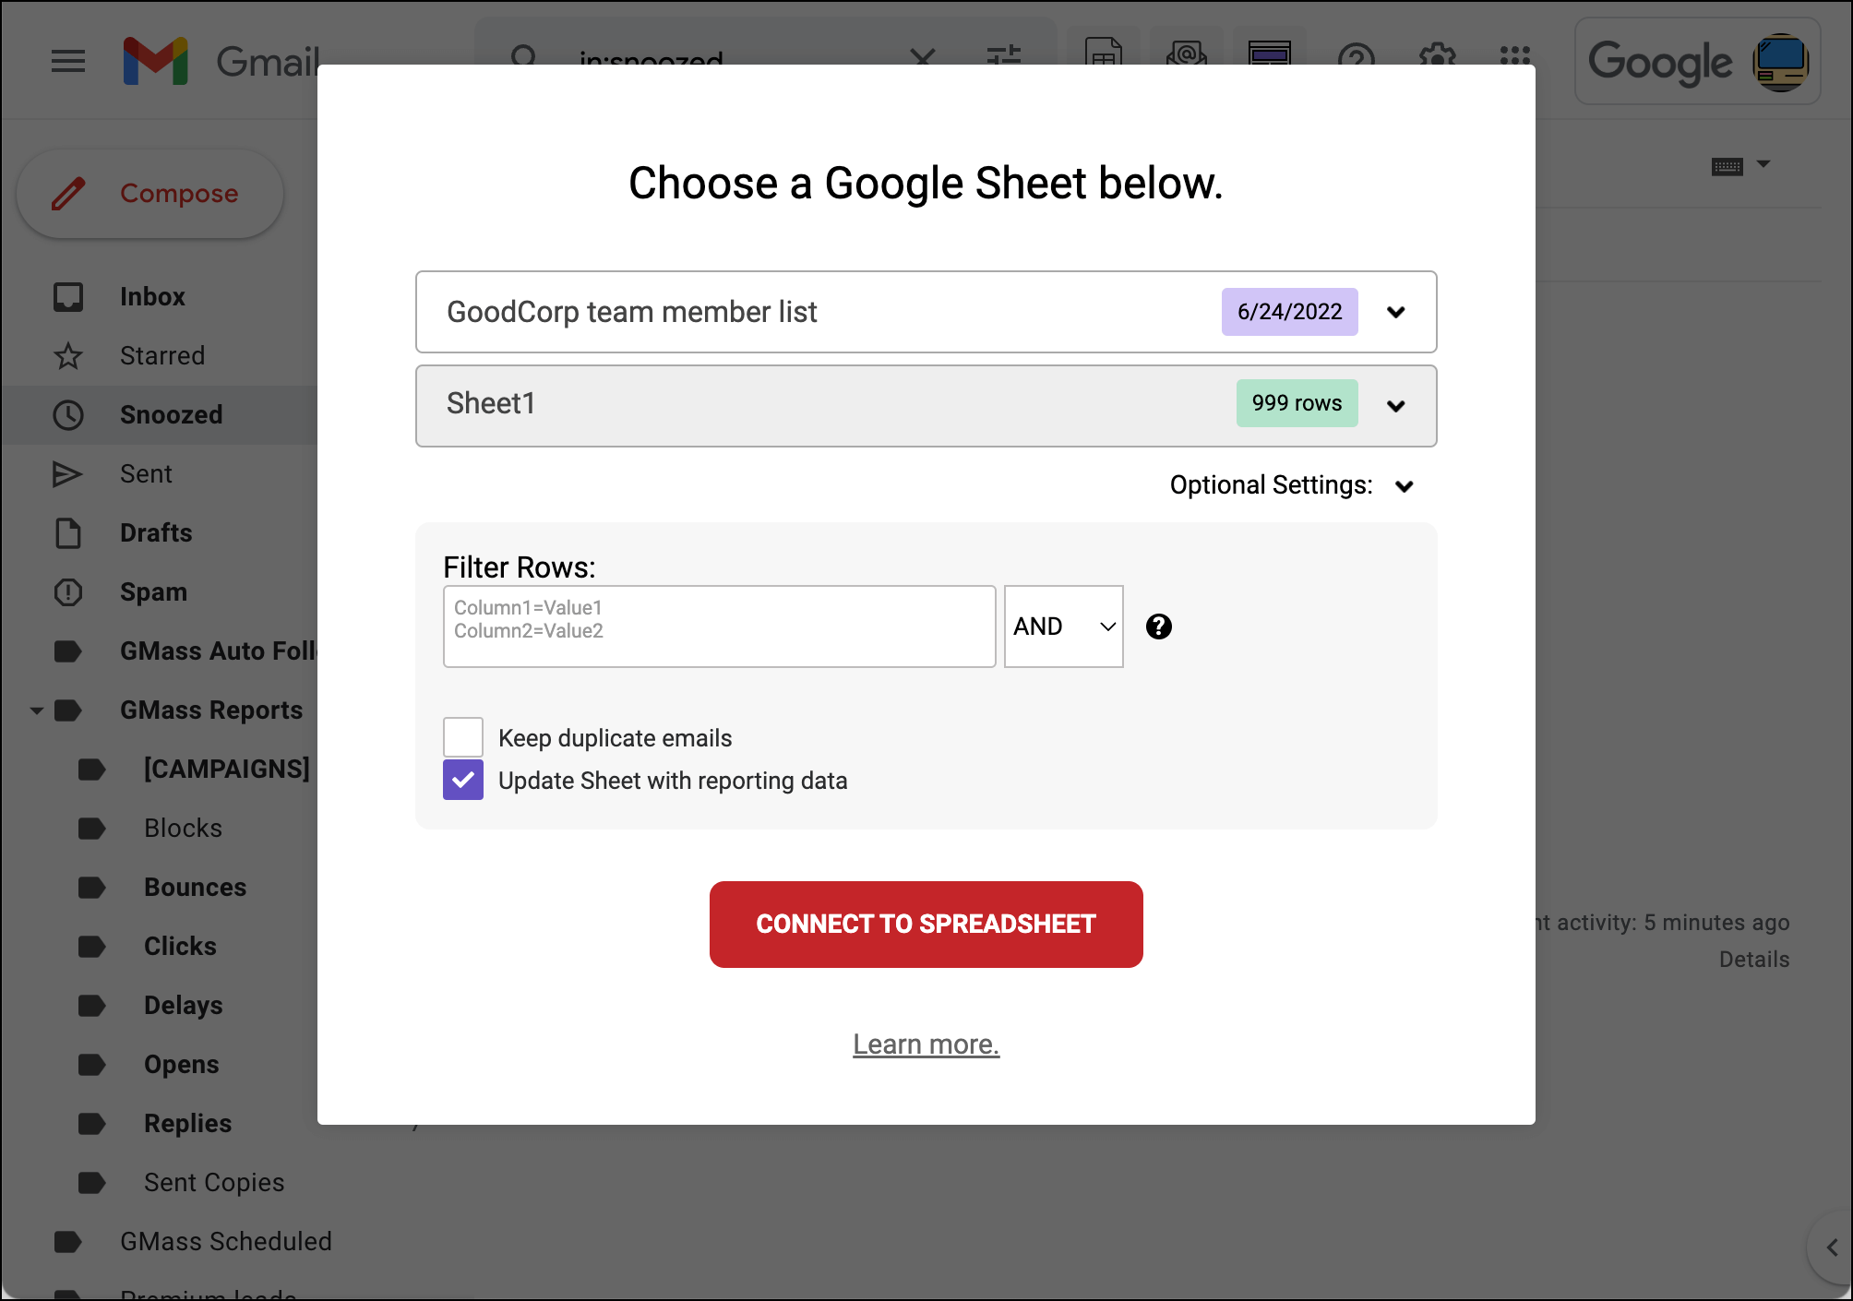Click the Drafts page icon

pyautogui.click(x=68, y=533)
